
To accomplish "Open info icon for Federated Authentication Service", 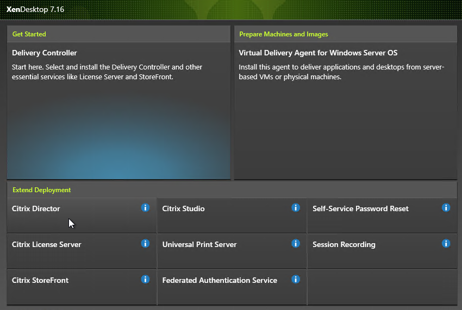I will point(296,279).
